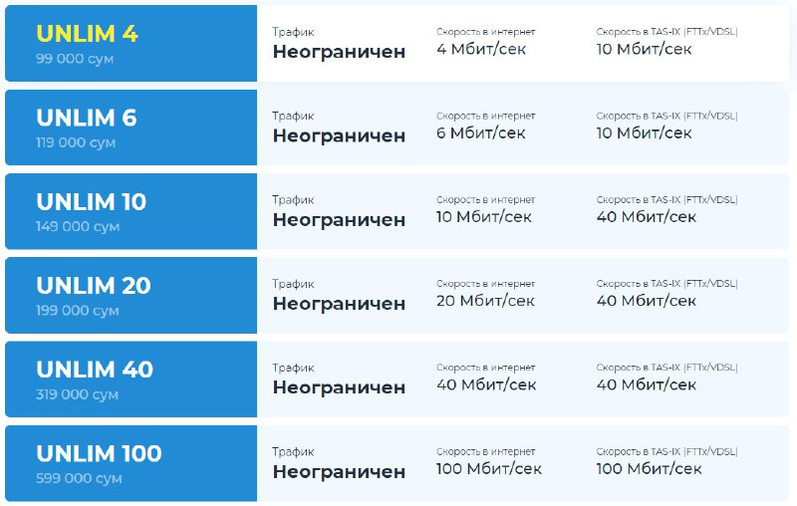797x506 pixels.
Task: Select 4 Мбит/сек internet speed value
Action: coord(481,49)
